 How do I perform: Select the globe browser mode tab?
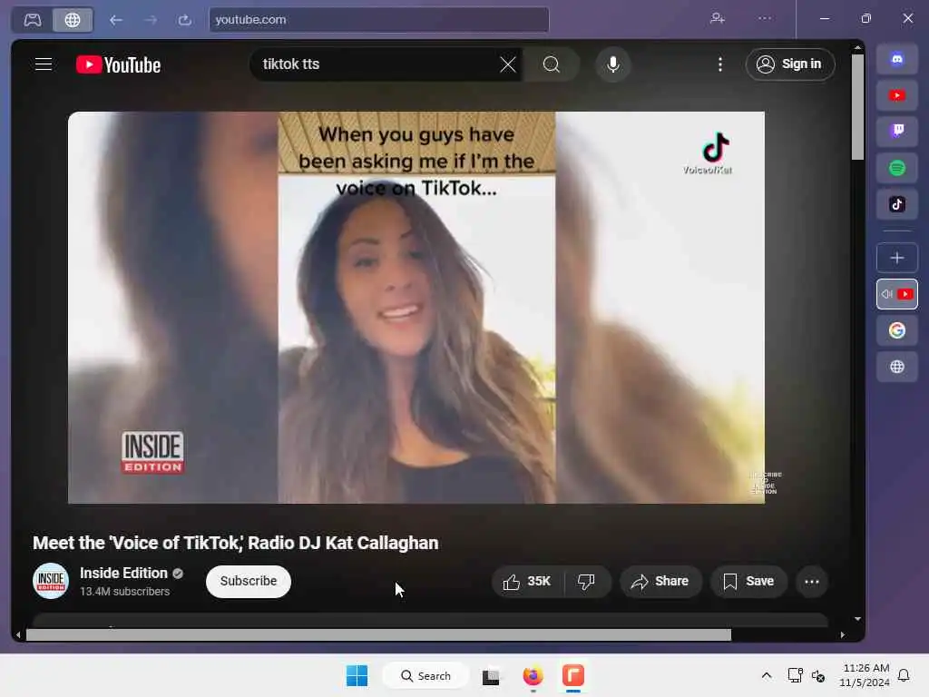point(73,20)
